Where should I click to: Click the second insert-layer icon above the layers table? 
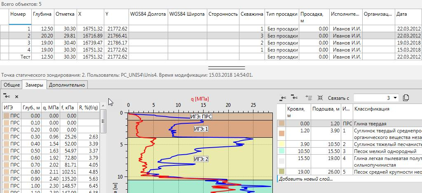tap(295, 98)
